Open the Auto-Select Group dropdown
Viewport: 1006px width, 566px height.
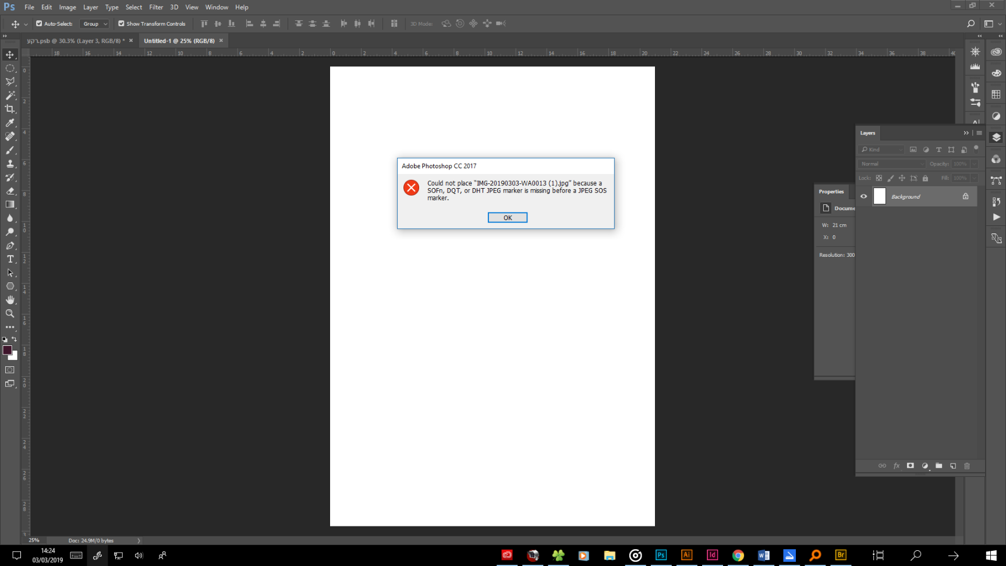94,24
